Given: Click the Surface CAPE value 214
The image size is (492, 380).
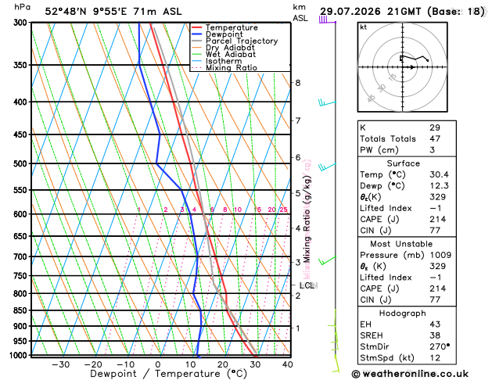Looking at the screenshot, I should pyautogui.click(x=438, y=219).
